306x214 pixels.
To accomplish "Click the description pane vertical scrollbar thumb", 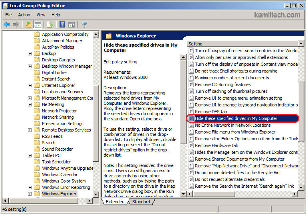I will 183,102.
